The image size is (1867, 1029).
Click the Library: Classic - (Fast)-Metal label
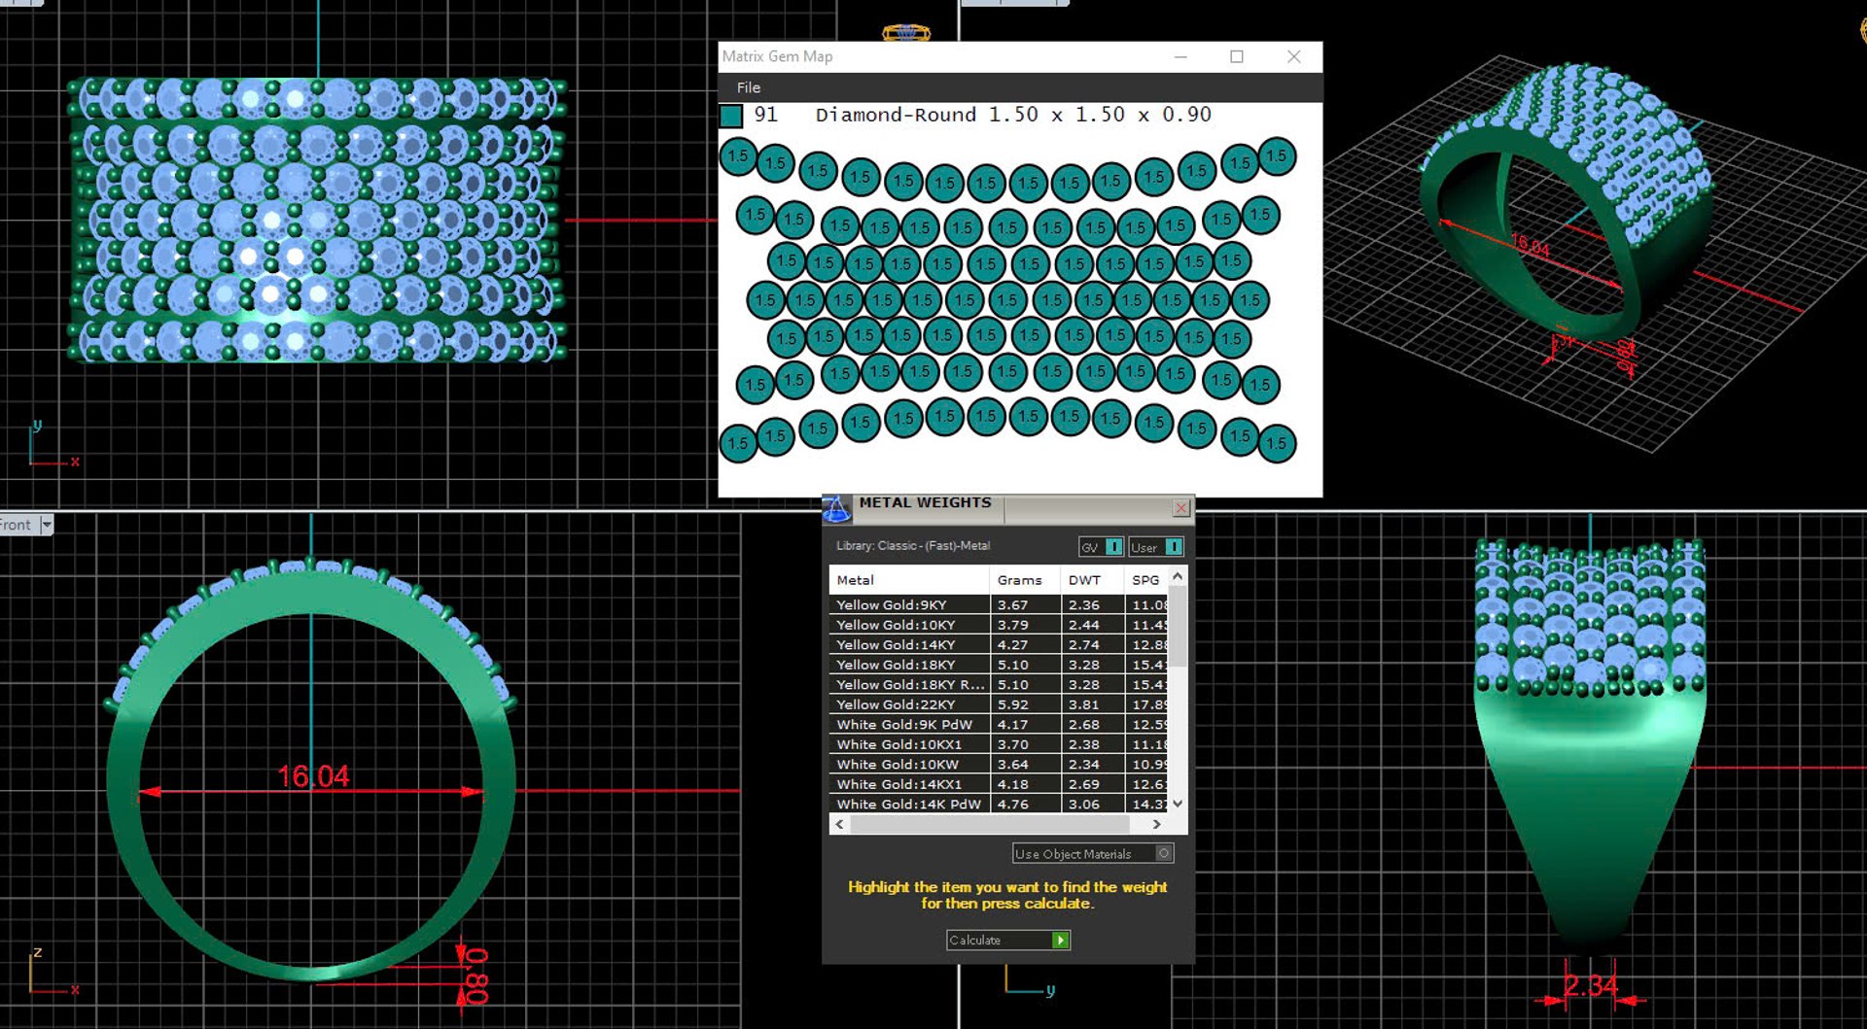(x=913, y=546)
